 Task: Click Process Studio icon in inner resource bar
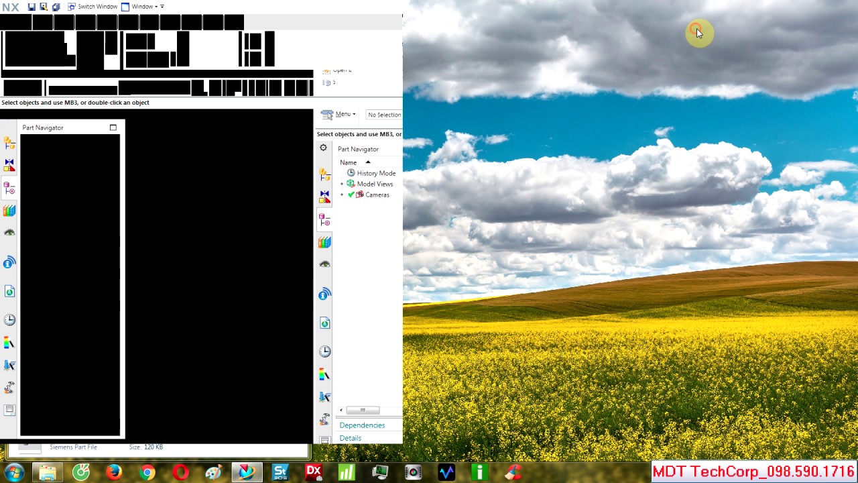click(324, 397)
